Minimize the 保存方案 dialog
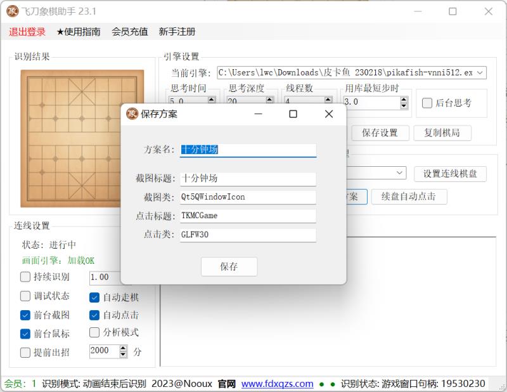 [259, 114]
